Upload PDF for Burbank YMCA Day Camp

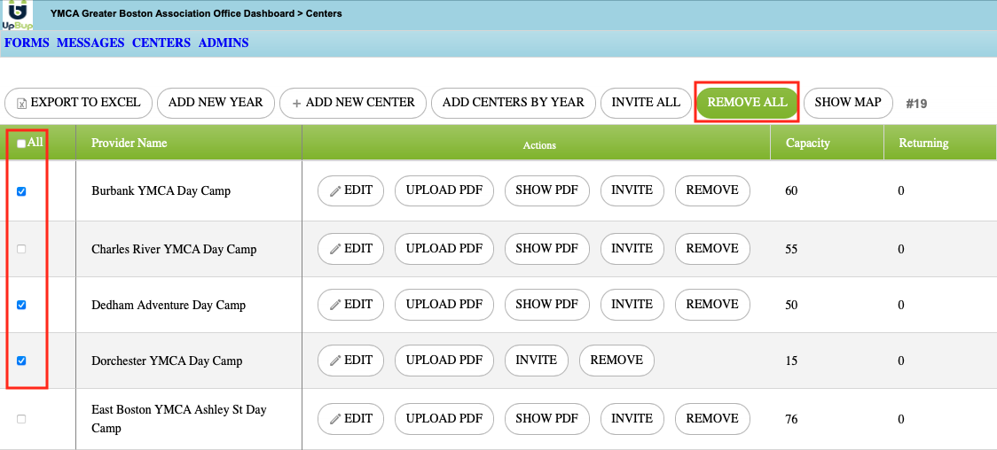(x=444, y=190)
